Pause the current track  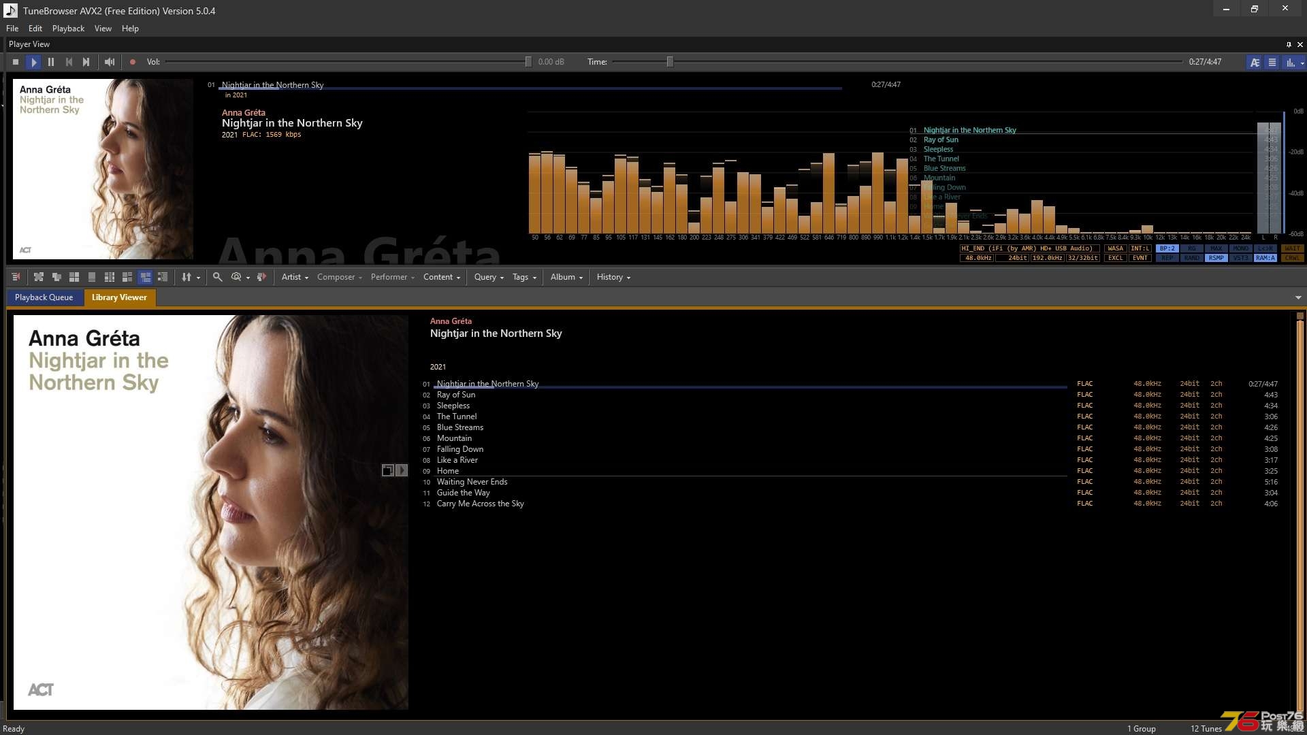click(x=51, y=62)
